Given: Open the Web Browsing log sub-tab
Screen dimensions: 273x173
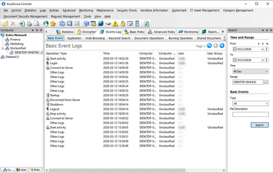Looking at the screenshot, I should coord(95,38).
